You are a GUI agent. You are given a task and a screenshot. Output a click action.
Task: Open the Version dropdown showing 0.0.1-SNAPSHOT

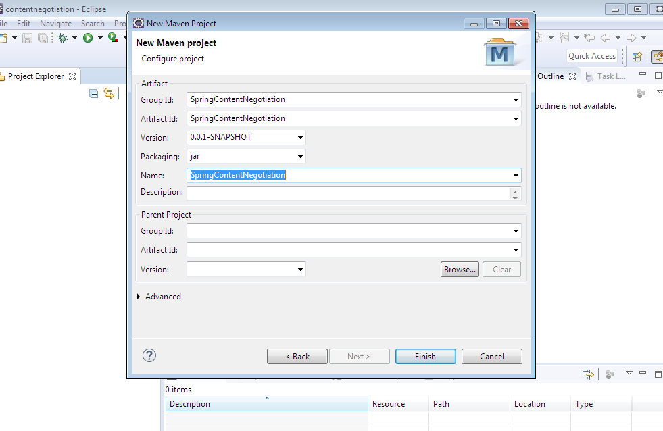click(x=301, y=138)
